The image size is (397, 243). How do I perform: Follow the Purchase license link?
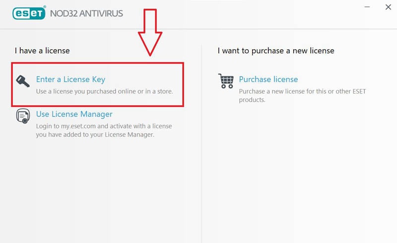[268, 80]
